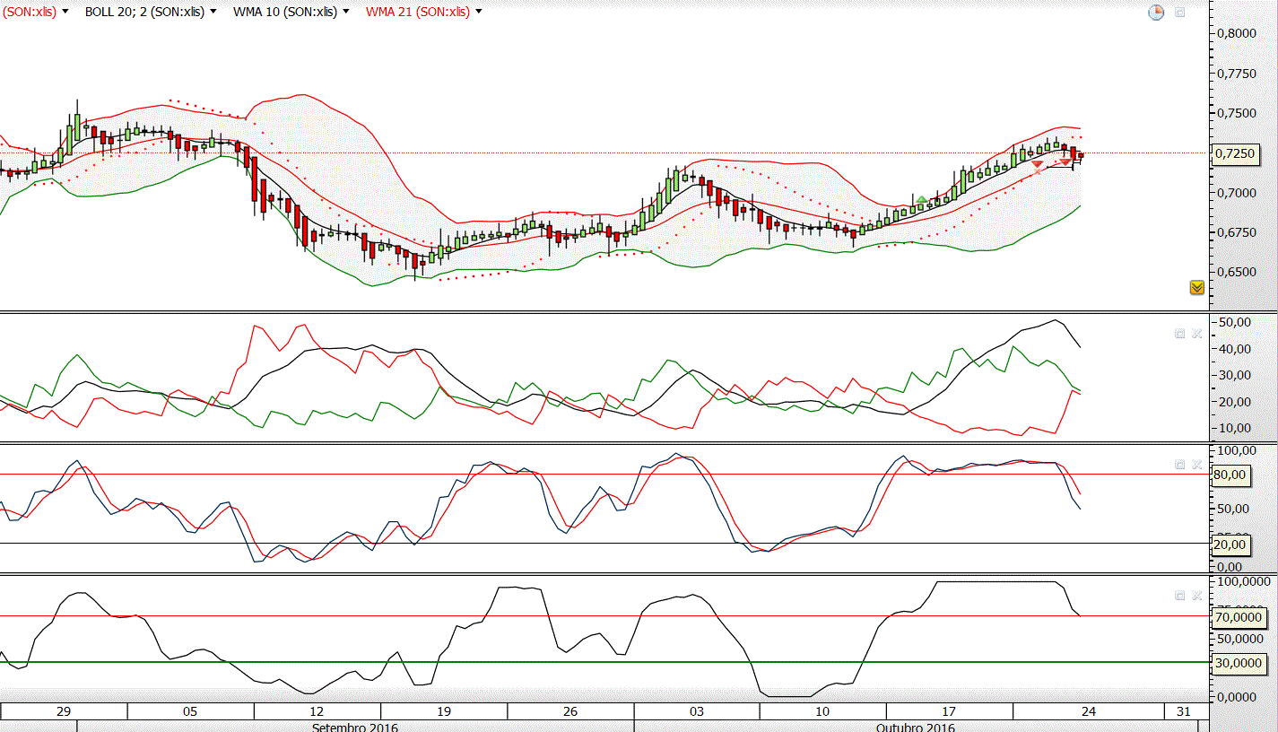This screenshot has height=732, width=1278.
Task: Click the left red down-arrow sell marker
Action: pos(1038,163)
